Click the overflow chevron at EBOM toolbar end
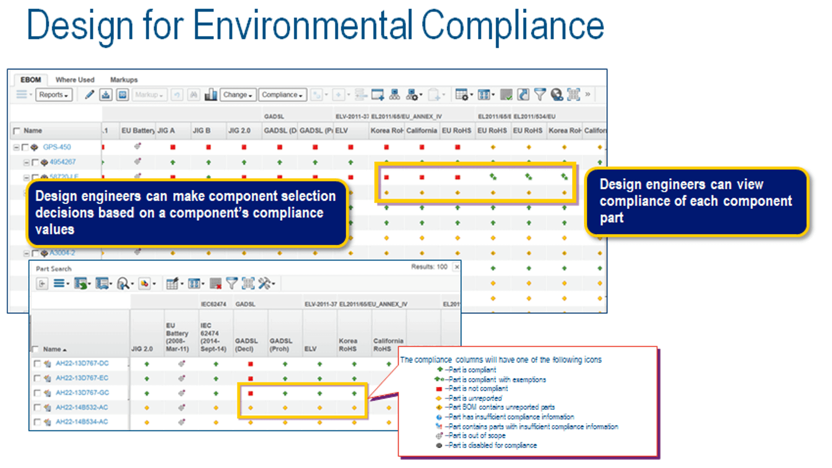Screen dimensions: 832x468 click(588, 94)
